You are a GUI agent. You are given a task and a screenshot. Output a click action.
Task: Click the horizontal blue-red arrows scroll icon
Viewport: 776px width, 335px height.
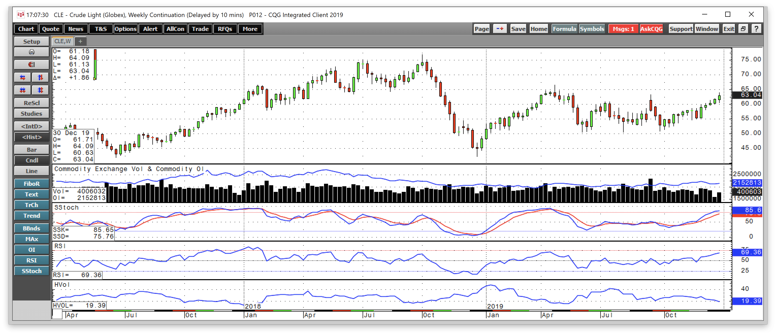pyautogui.click(x=23, y=77)
